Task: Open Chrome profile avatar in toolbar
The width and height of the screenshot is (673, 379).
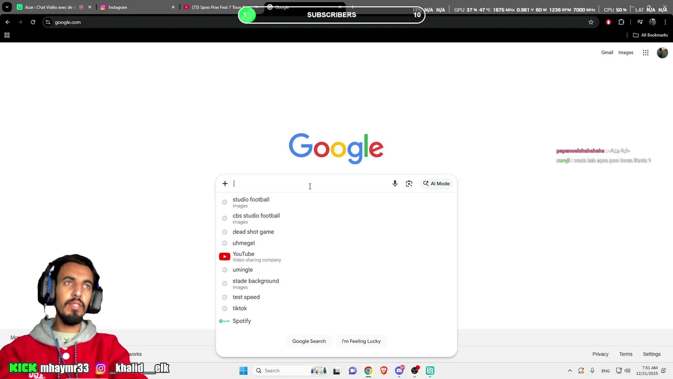Action: coord(652,22)
